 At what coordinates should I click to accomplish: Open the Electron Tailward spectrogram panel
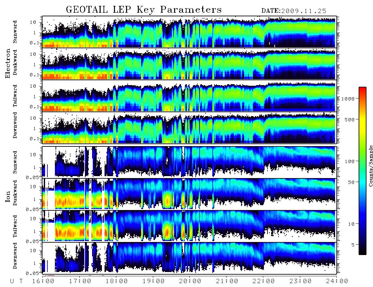pos(189,96)
